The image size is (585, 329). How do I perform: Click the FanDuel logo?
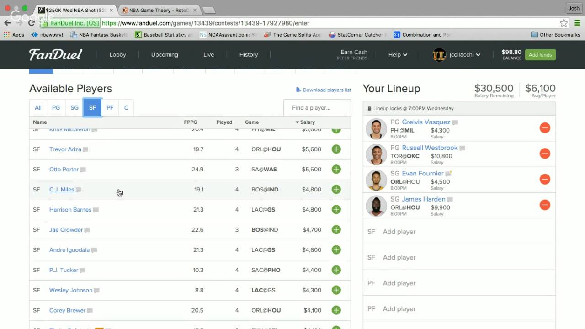tap(56, 54)
